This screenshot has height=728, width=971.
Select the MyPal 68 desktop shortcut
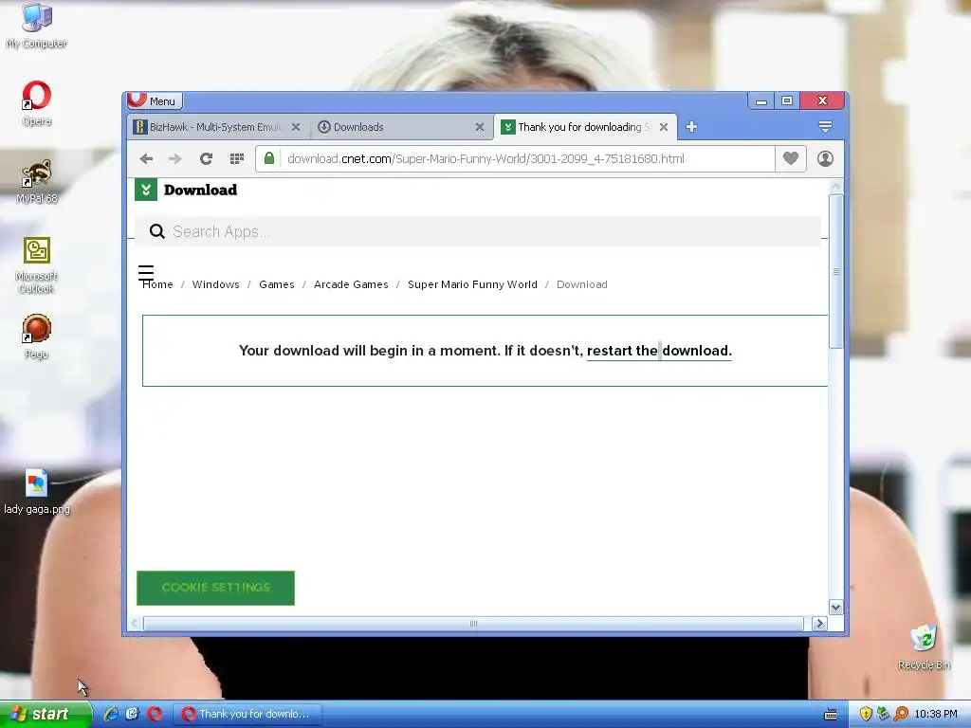[x=37, y=181]
